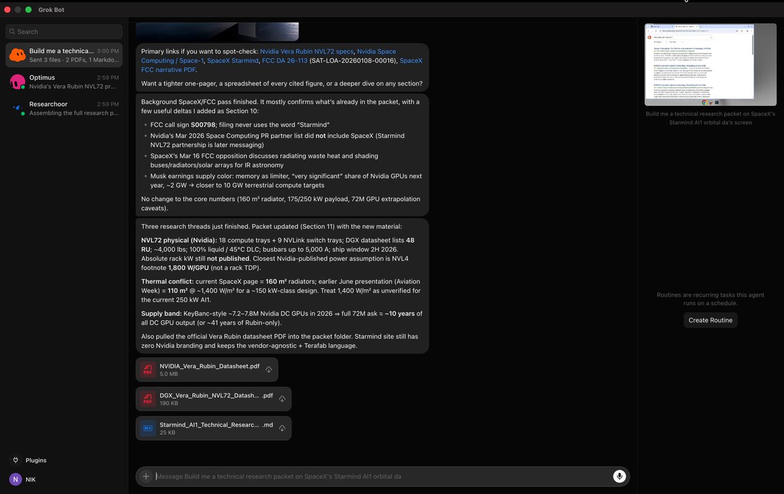Download Starmind_AI1 markdown file via cloud icon
The height and width of the screenshot is (494, 784).
282,428
